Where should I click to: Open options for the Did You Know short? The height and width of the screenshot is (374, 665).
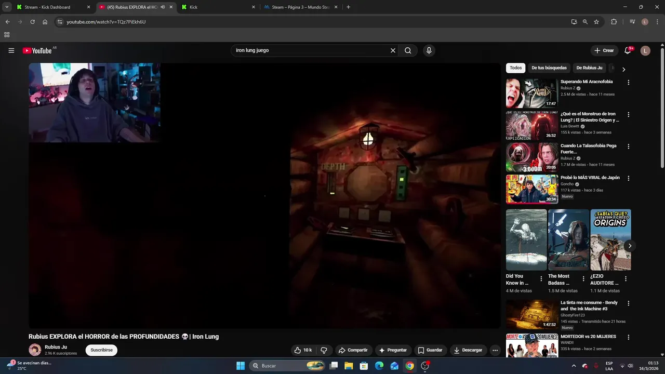coord(541,279)
